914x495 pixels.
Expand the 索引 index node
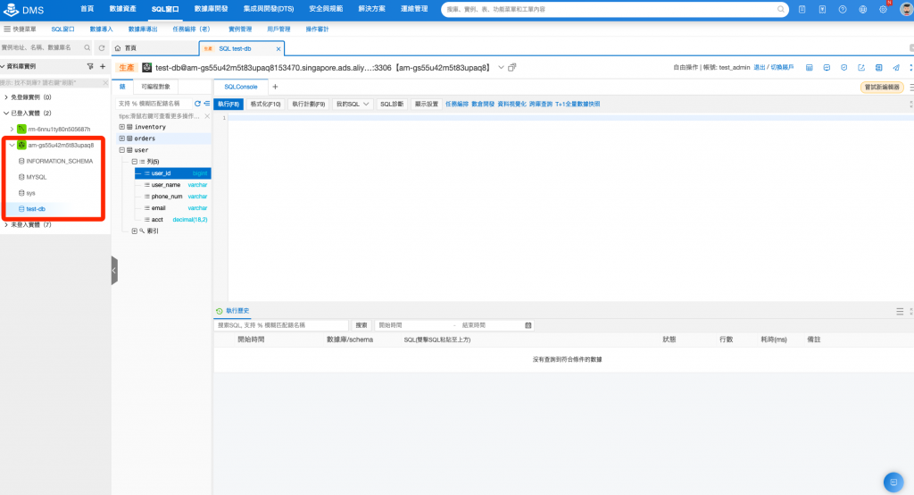coord(134,231)
